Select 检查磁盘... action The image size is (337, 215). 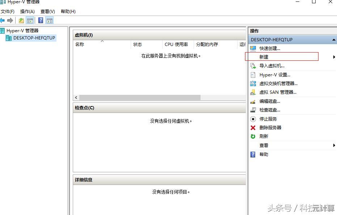pos(270,110)
